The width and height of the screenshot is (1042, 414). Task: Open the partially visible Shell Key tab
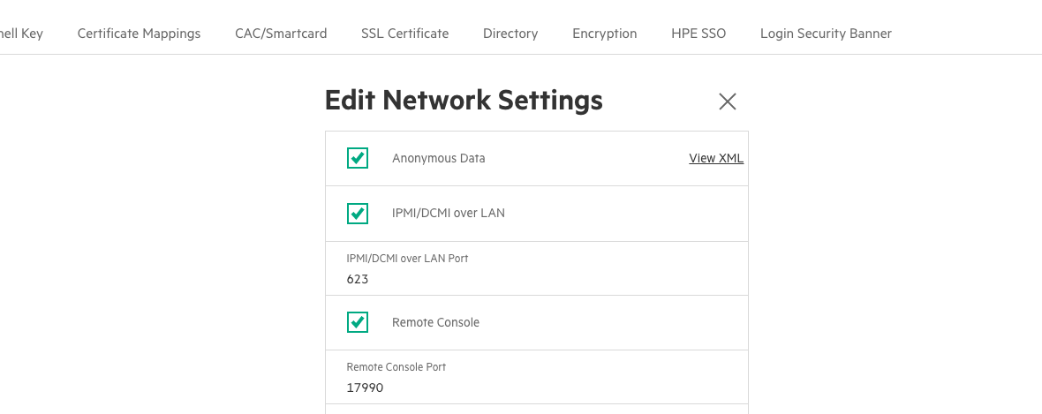[x=20, y=34]
